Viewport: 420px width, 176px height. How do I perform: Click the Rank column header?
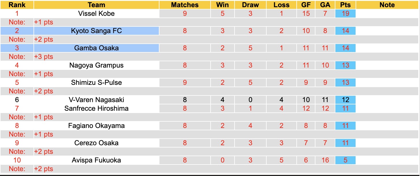click(17, 5)
